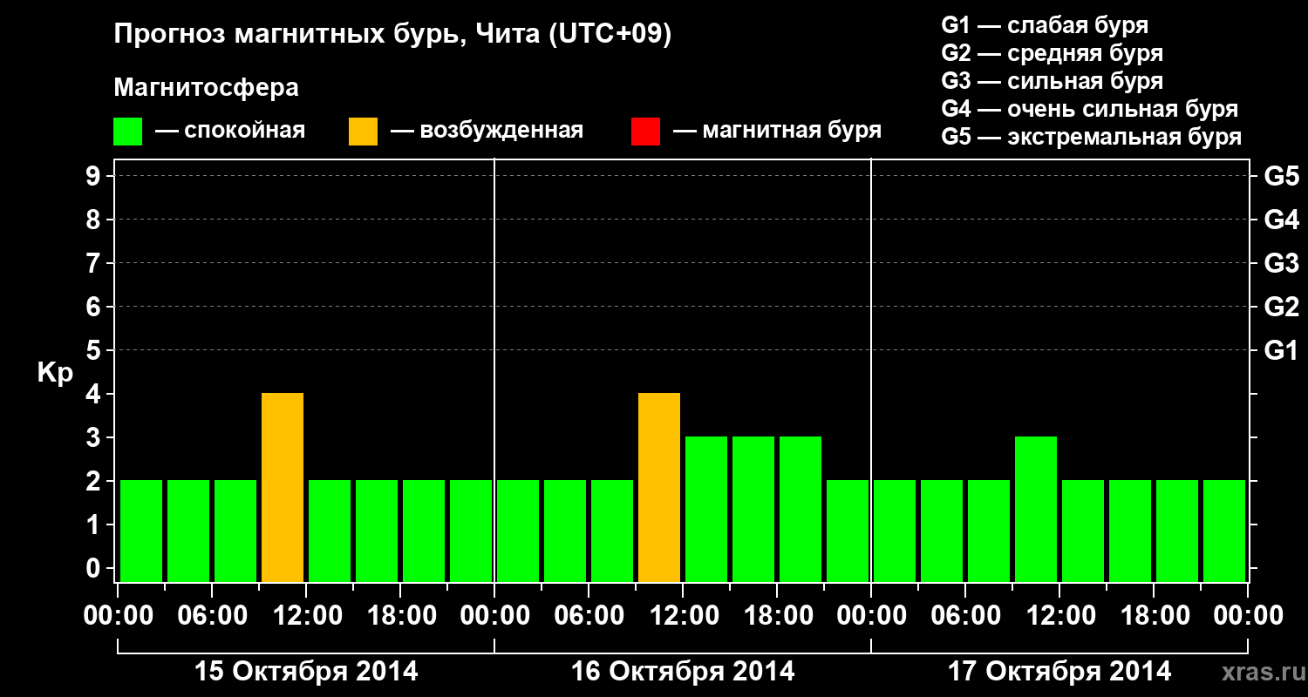
Task: Click the 'G2' right-axis label
Action: 1282,307
